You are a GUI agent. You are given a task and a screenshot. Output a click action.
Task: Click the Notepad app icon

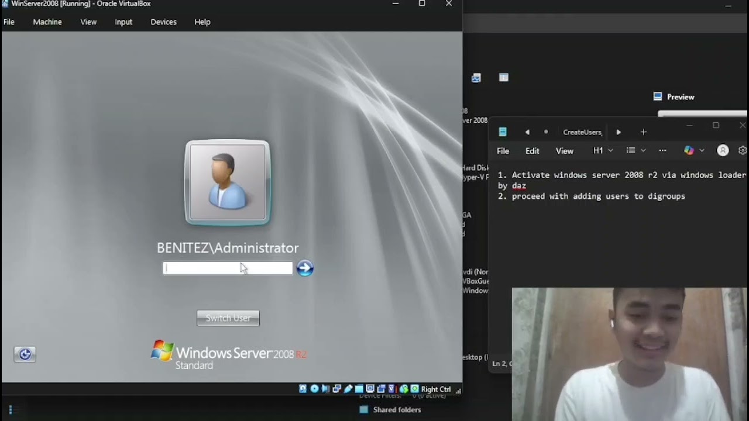[503, 132]
